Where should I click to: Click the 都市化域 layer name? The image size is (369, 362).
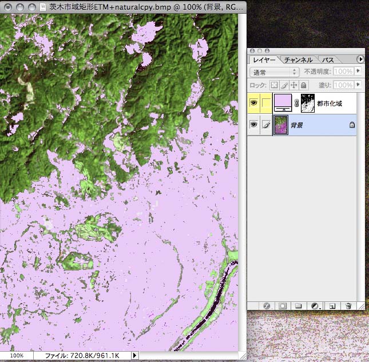point(329,104)
